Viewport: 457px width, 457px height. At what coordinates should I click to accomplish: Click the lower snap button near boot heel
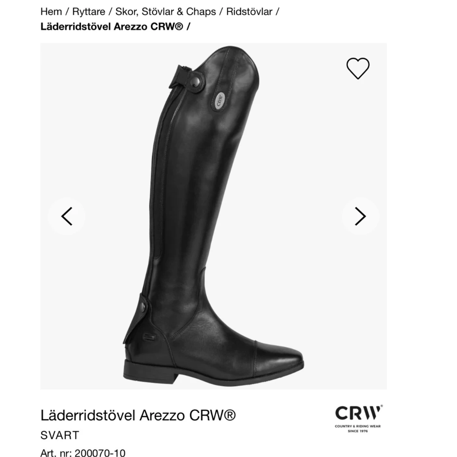click(x=143, y=307)
